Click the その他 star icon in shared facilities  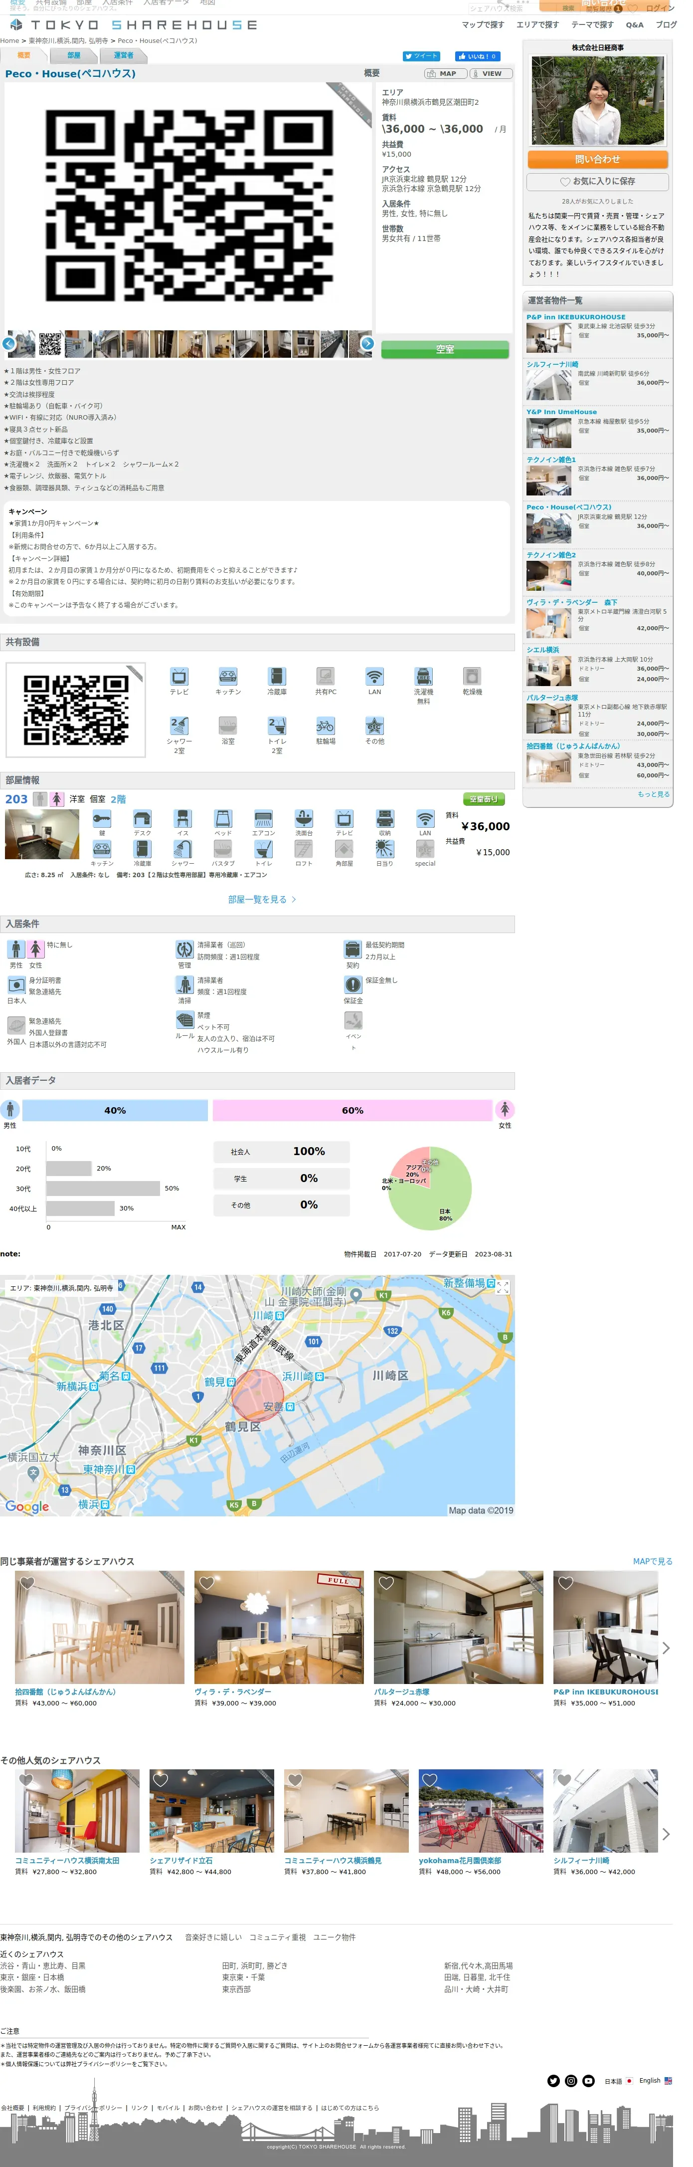pos(374,726)
